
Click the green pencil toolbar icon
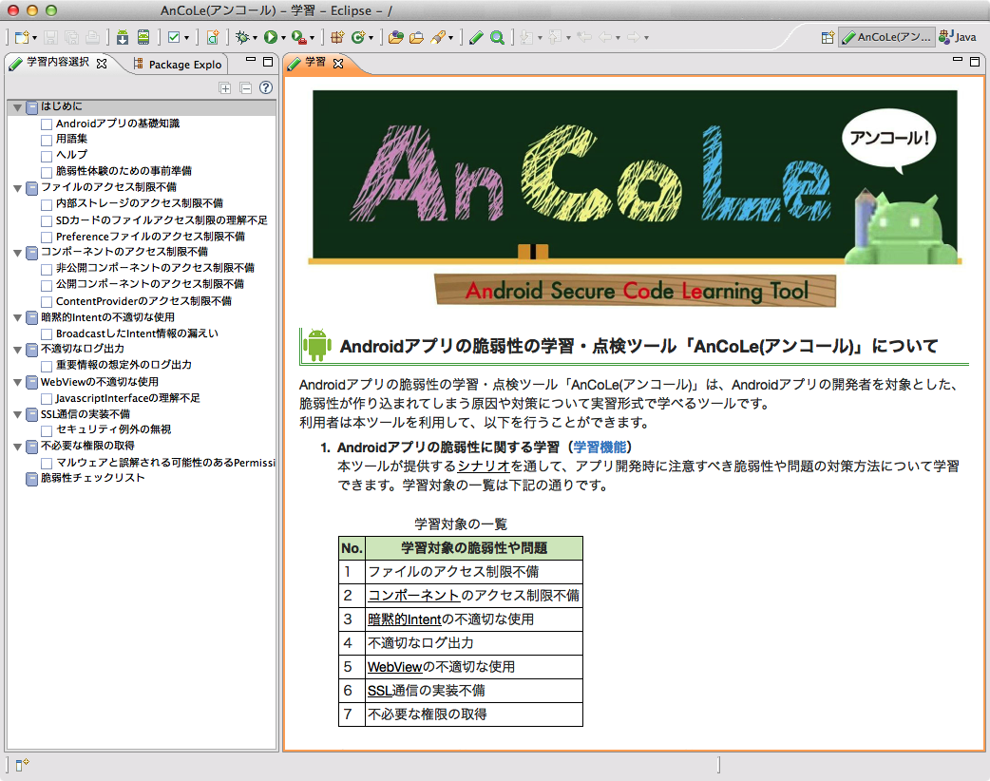click(477, 38)
